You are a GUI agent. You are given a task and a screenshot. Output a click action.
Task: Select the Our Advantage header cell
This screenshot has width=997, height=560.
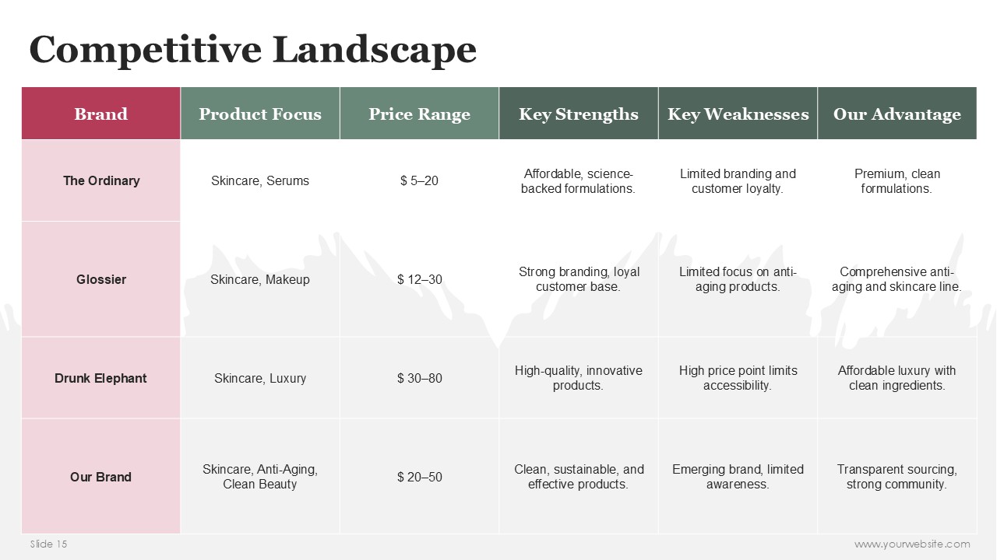coord(897,114)
